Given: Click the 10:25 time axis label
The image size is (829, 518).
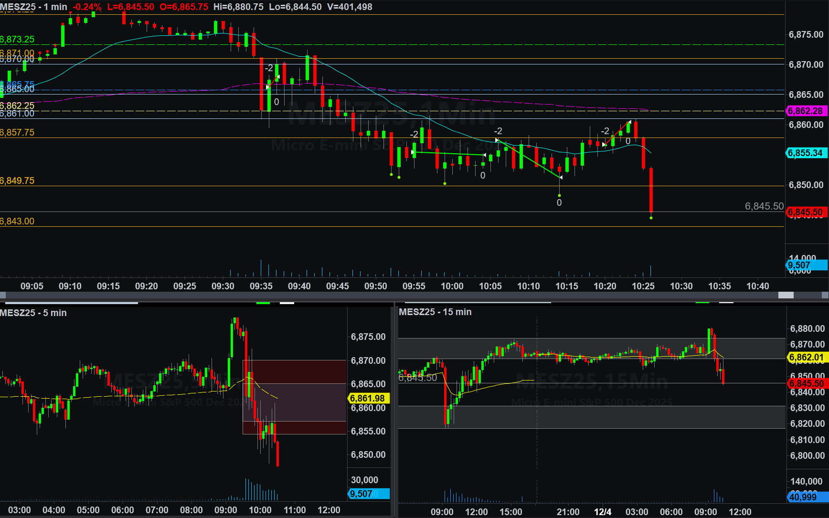Looking at the screenshot, I should pos(643,286).
